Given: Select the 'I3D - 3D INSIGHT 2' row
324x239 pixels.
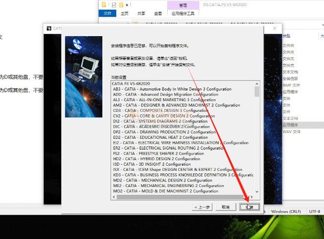Looking at the screenshot, I should 152,164.
